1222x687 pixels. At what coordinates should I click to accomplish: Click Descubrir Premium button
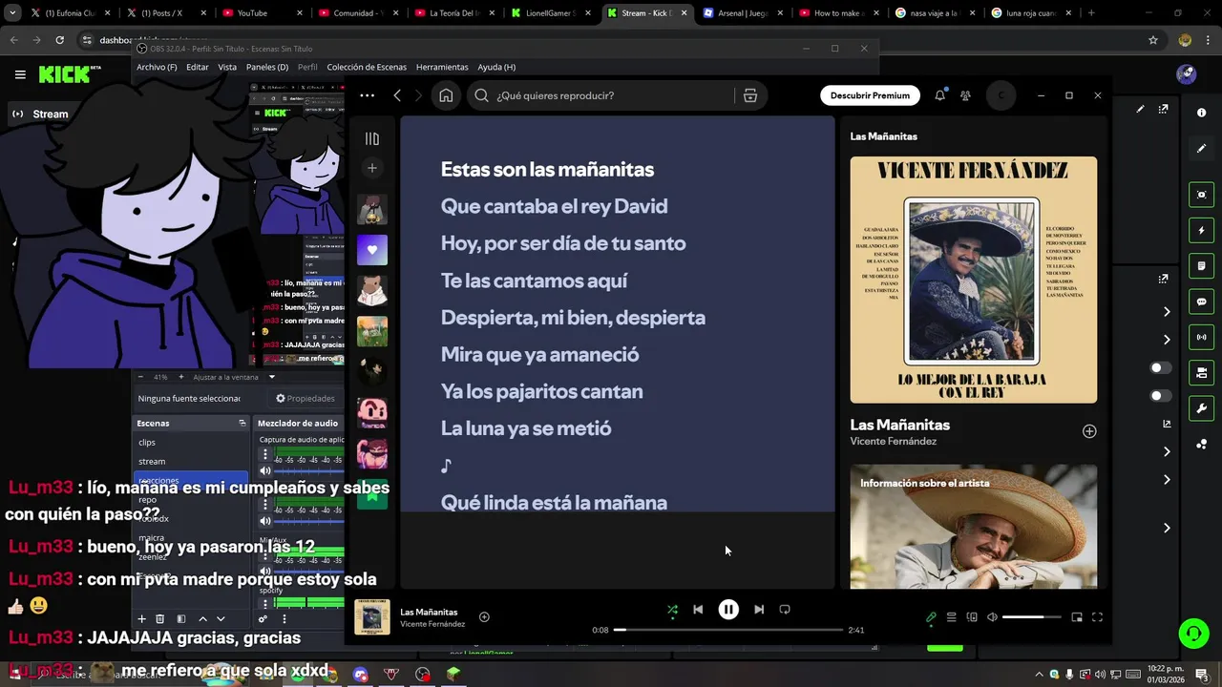pos(870,95)
